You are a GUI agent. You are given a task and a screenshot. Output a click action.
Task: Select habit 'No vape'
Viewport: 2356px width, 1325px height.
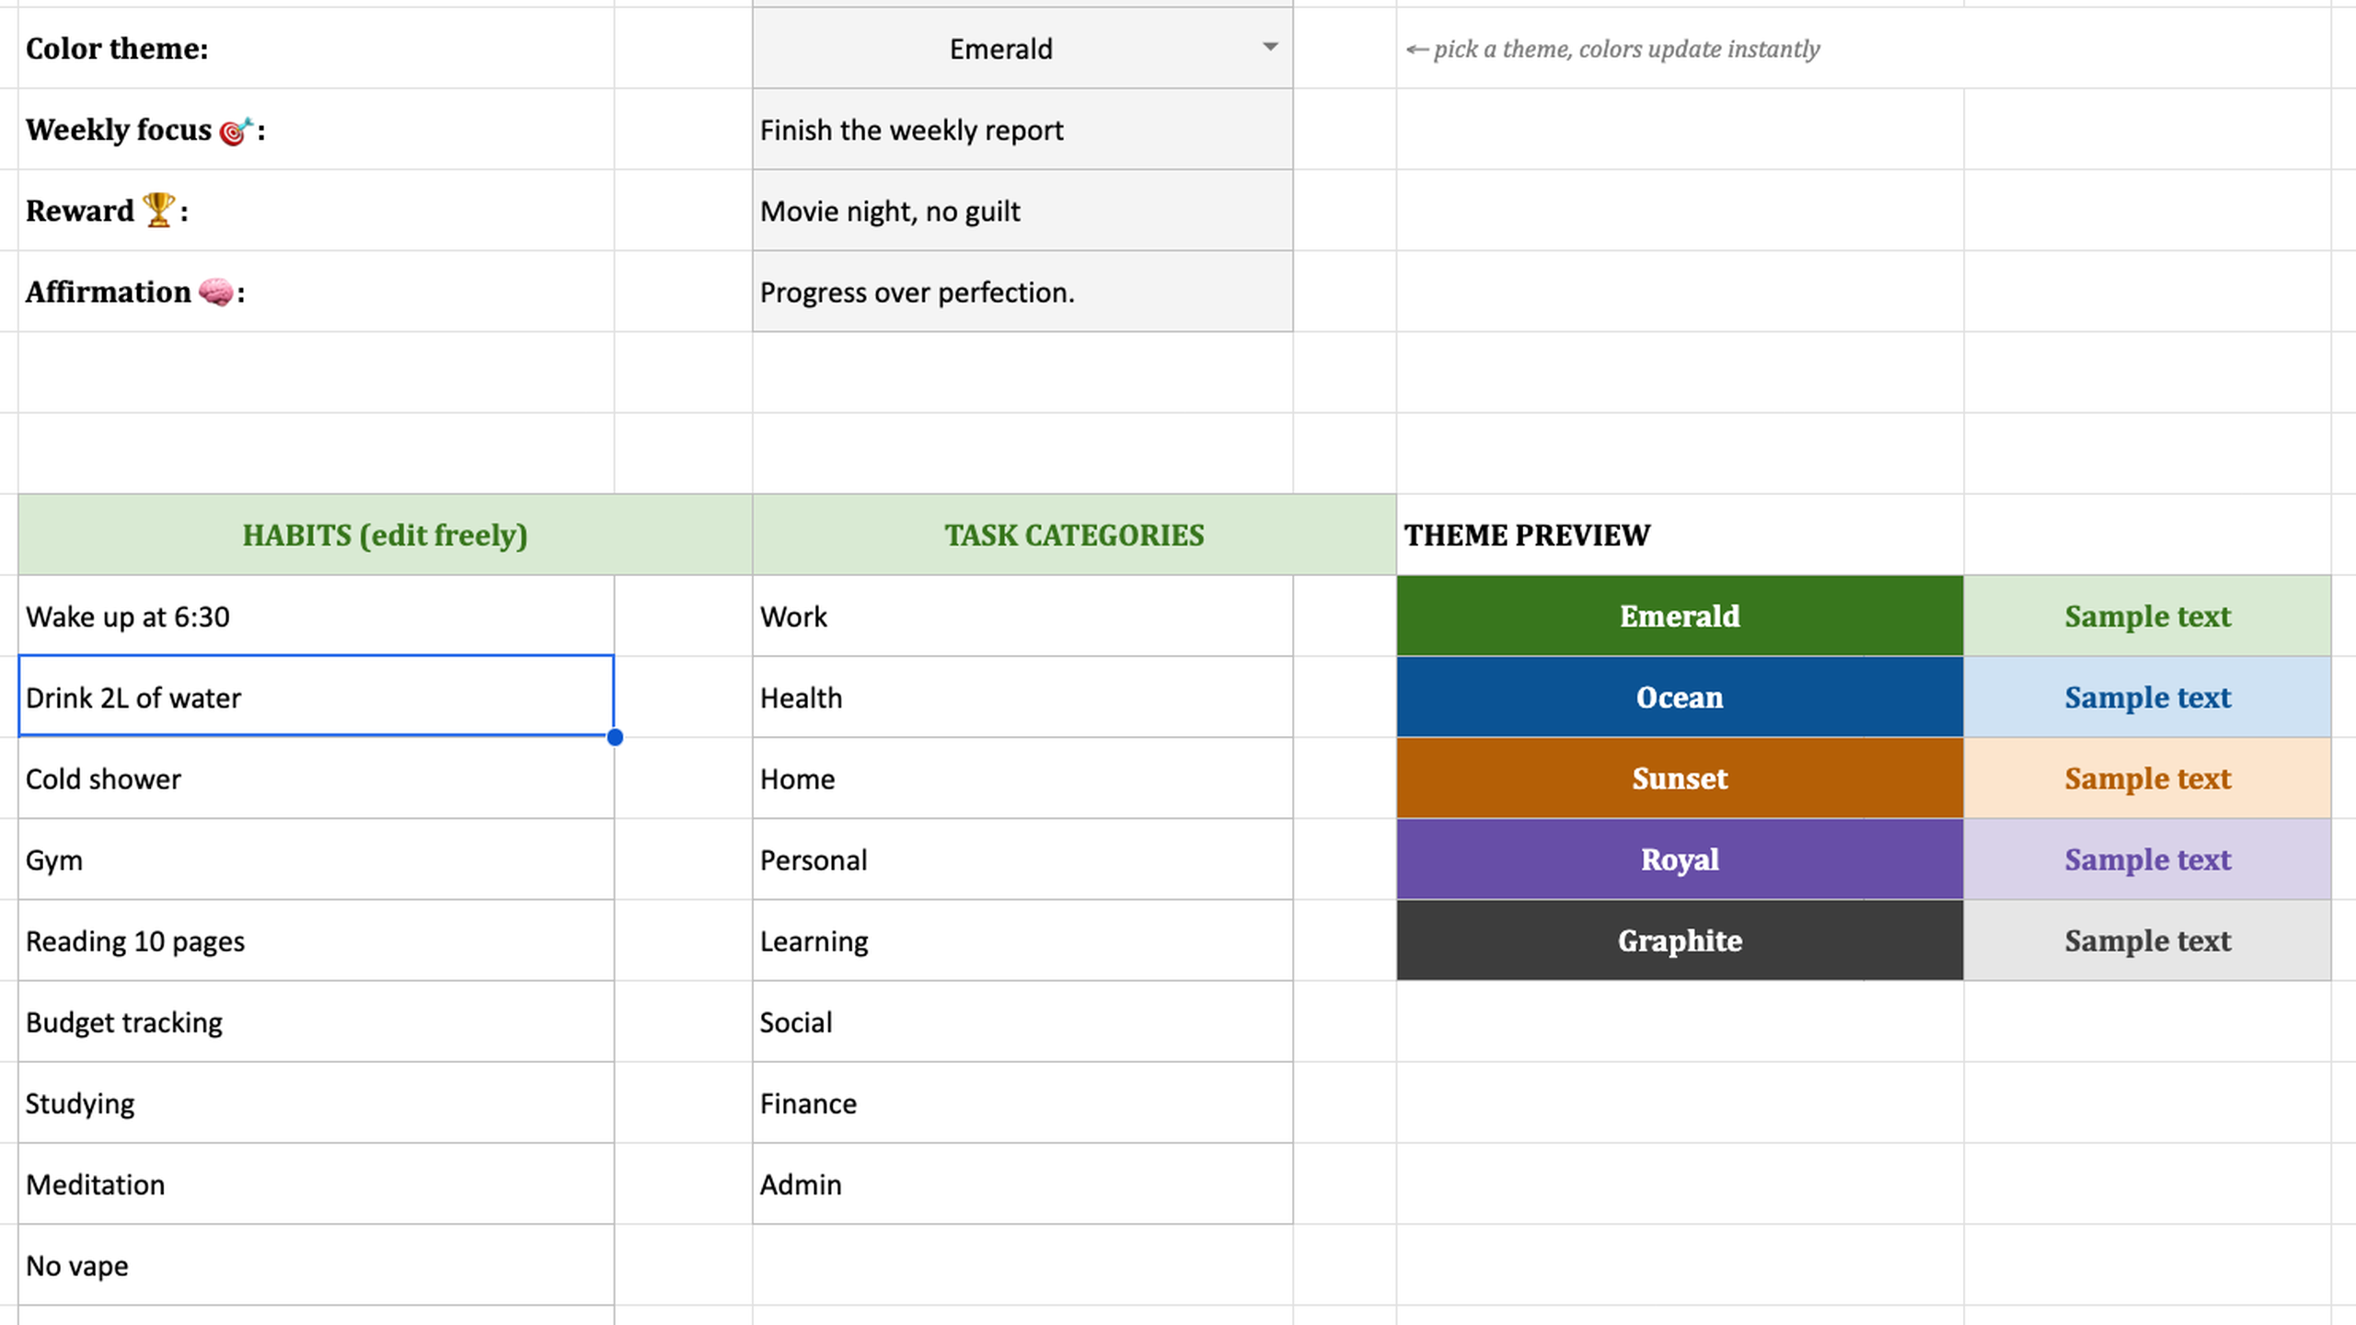click(316, 1264)
